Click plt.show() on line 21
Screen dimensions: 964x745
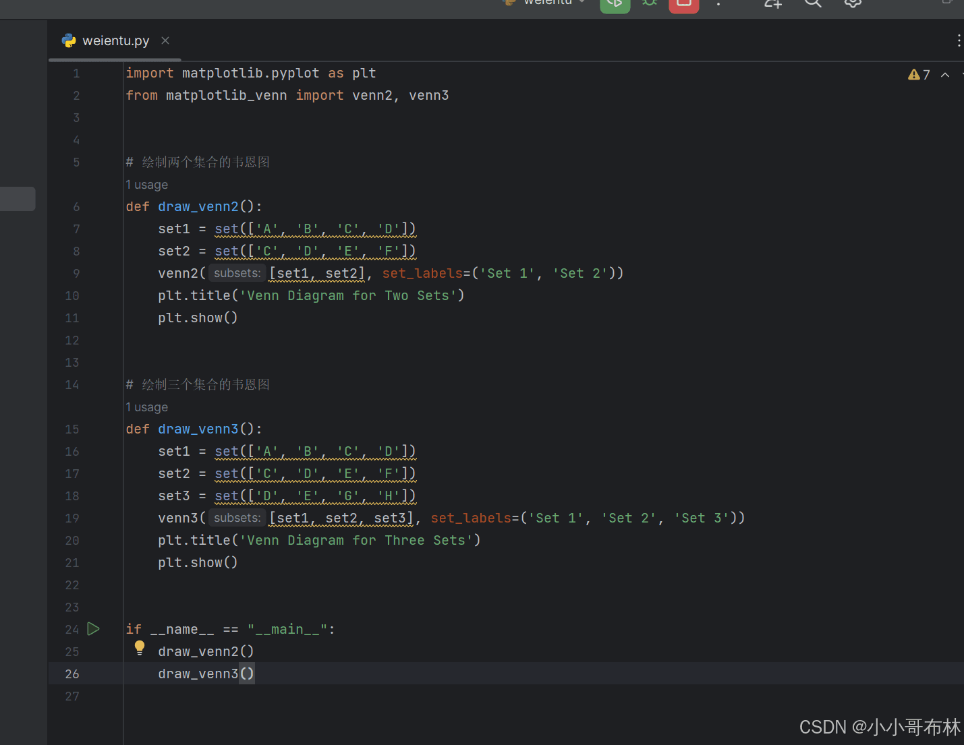tap(198, 562)
